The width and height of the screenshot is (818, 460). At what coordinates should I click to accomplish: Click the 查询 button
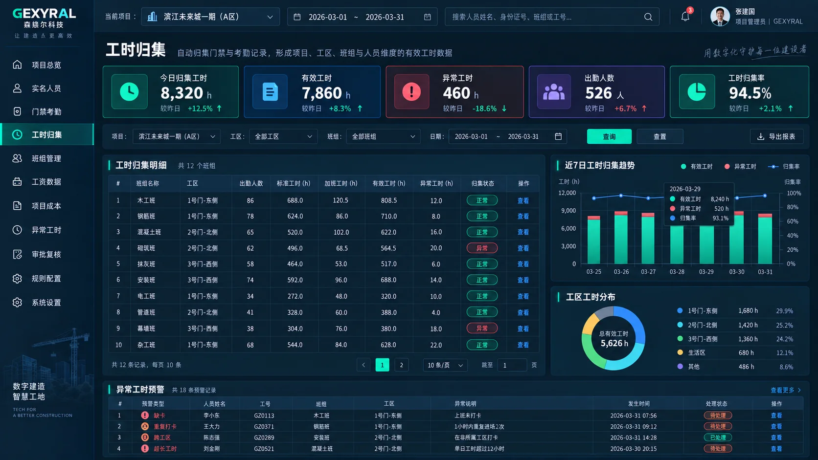point(609,136)
